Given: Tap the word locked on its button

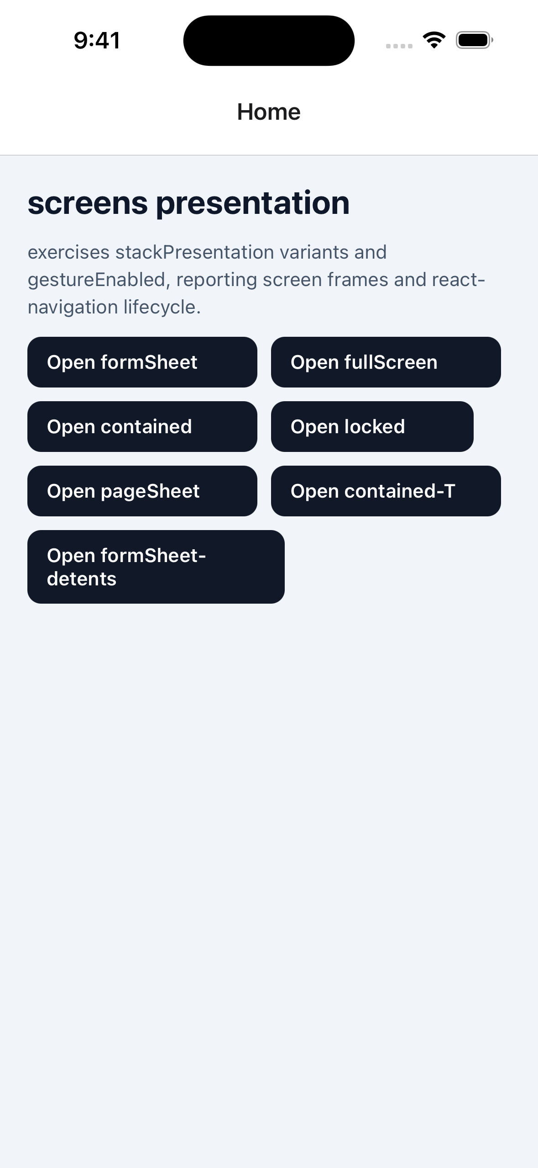Looking at the screenshot, I should tap(375, 427).
